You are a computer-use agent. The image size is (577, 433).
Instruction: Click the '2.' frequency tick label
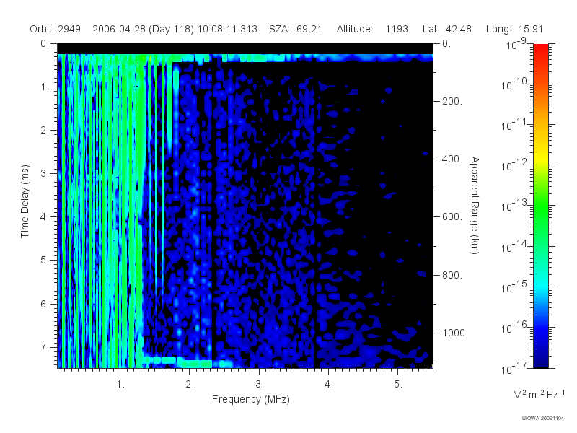point(190,385)
